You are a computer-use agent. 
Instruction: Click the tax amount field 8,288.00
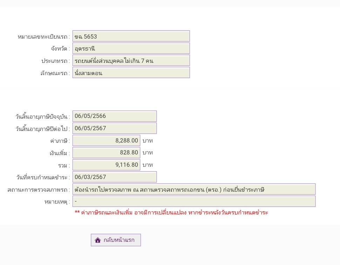pyautogui.click(x=106, y=140)
